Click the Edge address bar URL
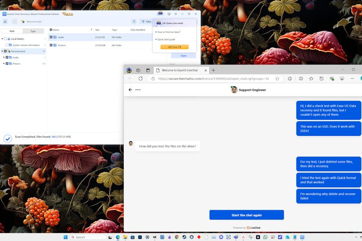362x241 pixels. (213, 78)
